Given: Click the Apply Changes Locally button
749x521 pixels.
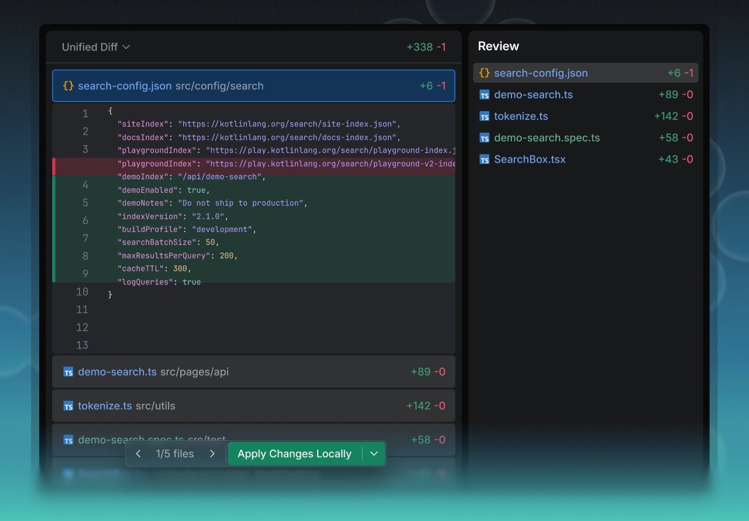Looking at the screenshot, I should tap(294, 454).
